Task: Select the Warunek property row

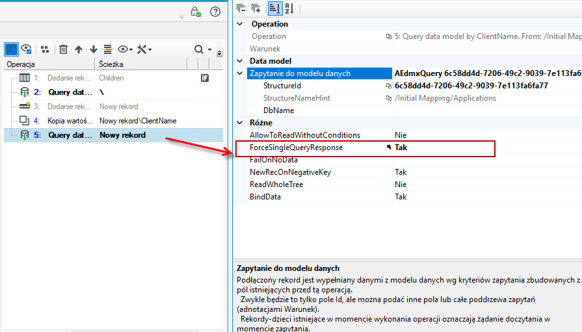Action: 415,49
